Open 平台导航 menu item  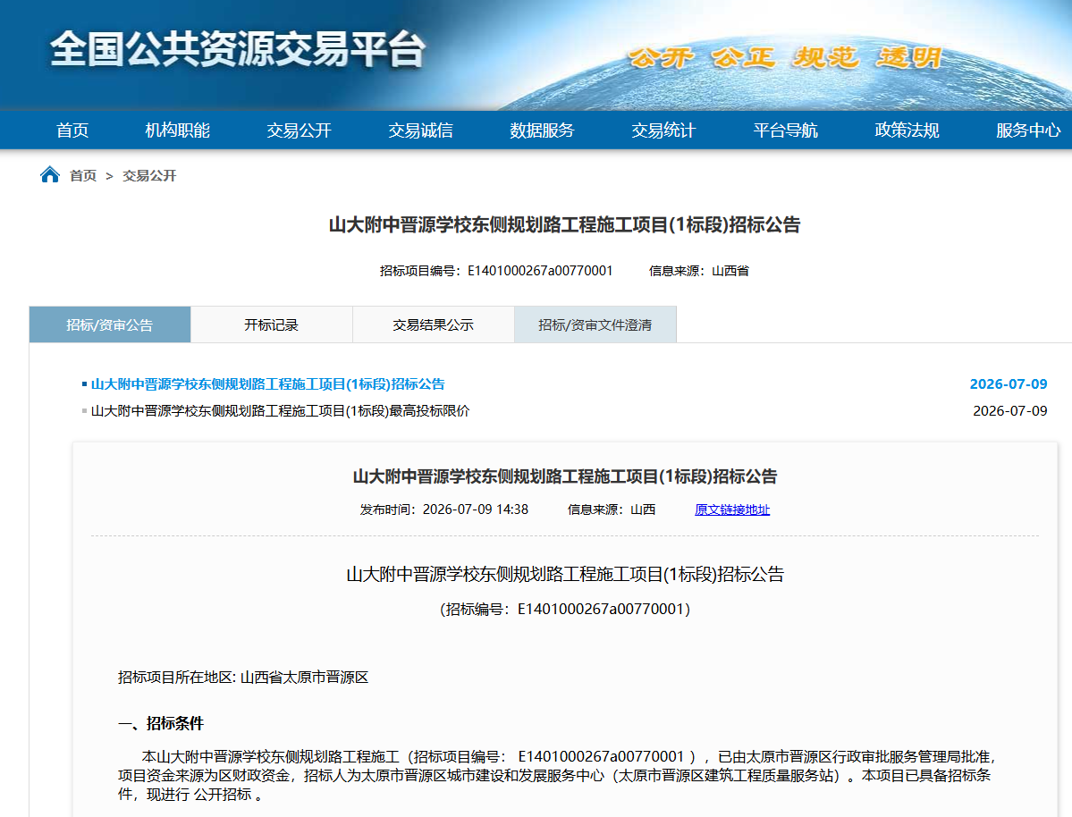(786, 130)
